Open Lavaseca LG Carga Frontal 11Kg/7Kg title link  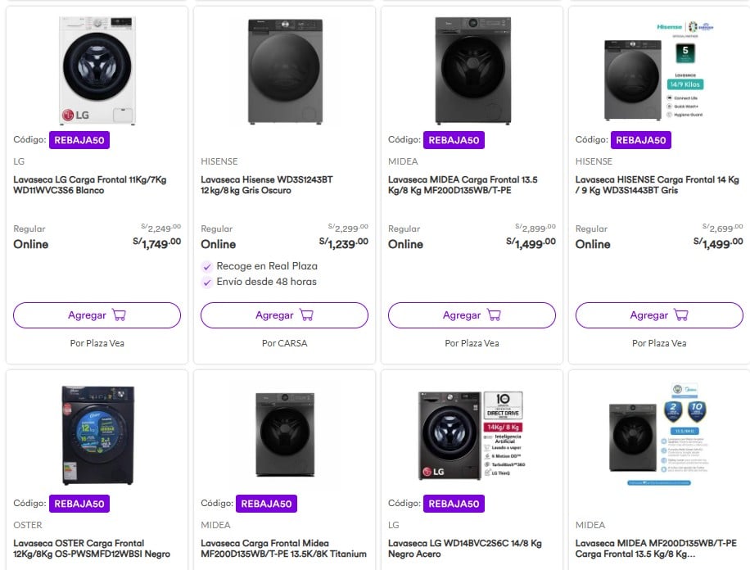90,185
